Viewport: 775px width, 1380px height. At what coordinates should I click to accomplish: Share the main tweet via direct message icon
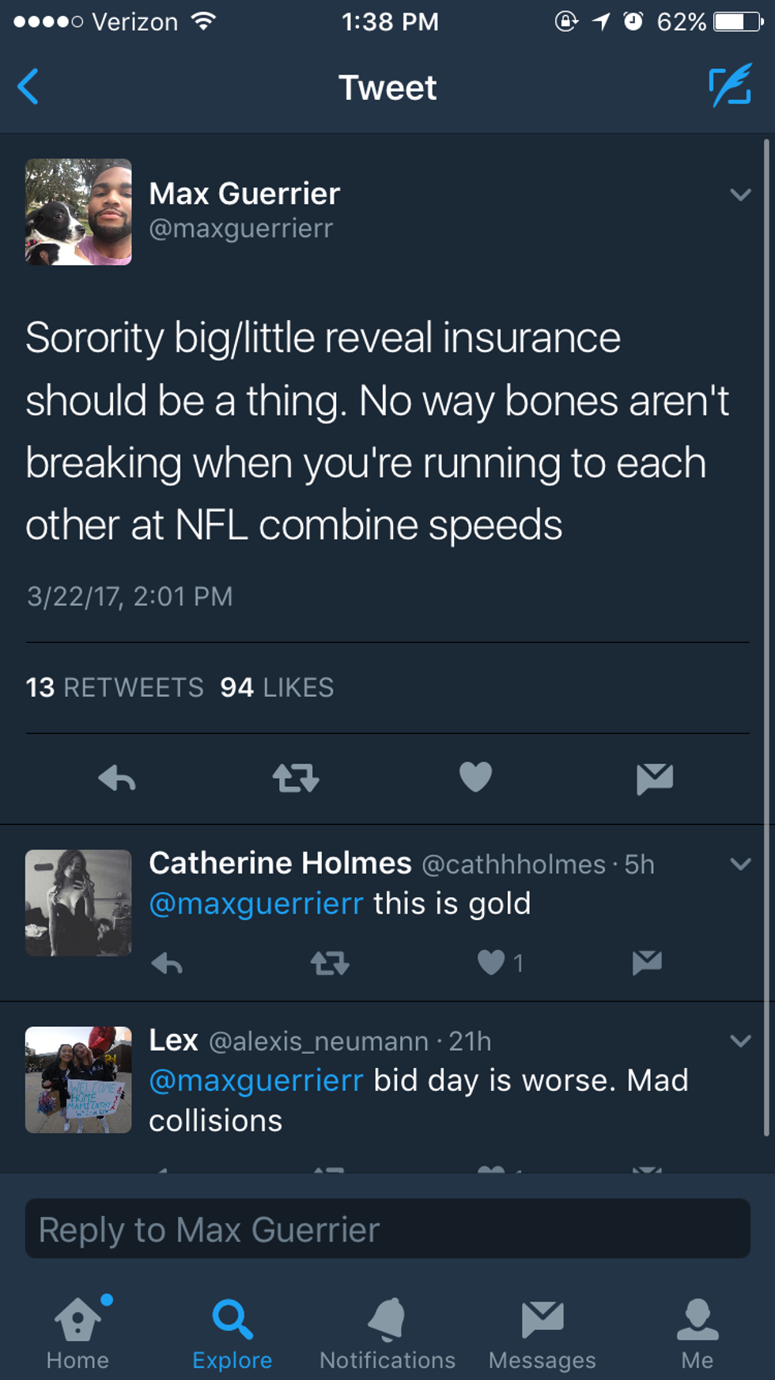(x=654, y=778)
